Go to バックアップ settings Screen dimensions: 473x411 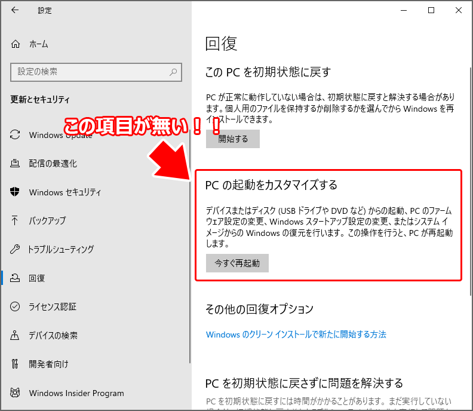pos(47,220)
